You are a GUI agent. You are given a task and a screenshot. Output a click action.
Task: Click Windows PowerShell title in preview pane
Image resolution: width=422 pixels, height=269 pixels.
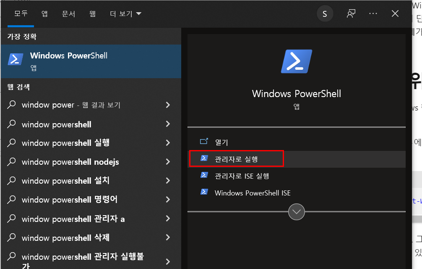[x=296, y=94]
